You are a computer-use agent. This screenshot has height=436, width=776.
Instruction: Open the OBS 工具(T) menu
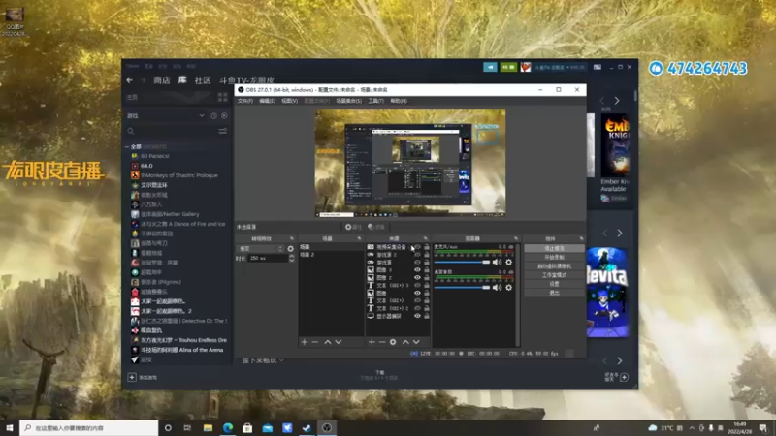pos(375,101)
